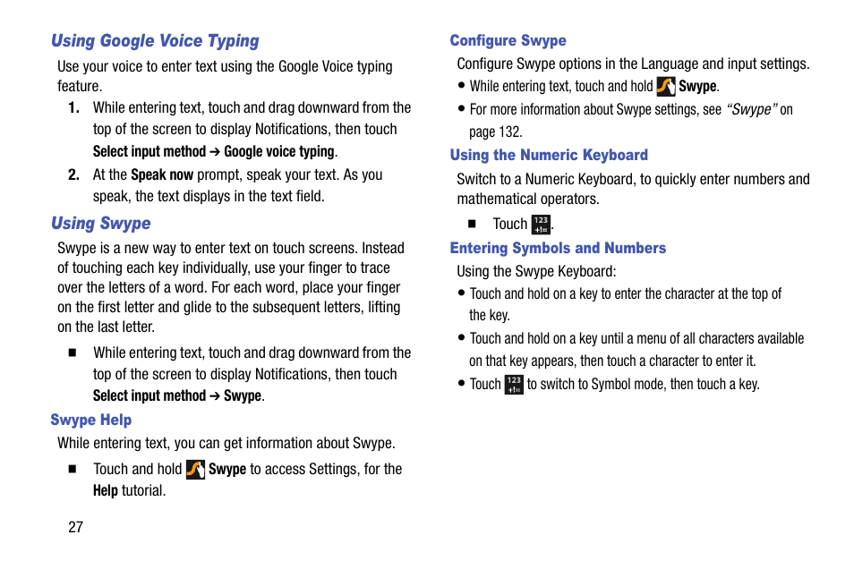Click step number 1 in voice typing list
Screen dimensions: 854x569
tap(73, 108)
